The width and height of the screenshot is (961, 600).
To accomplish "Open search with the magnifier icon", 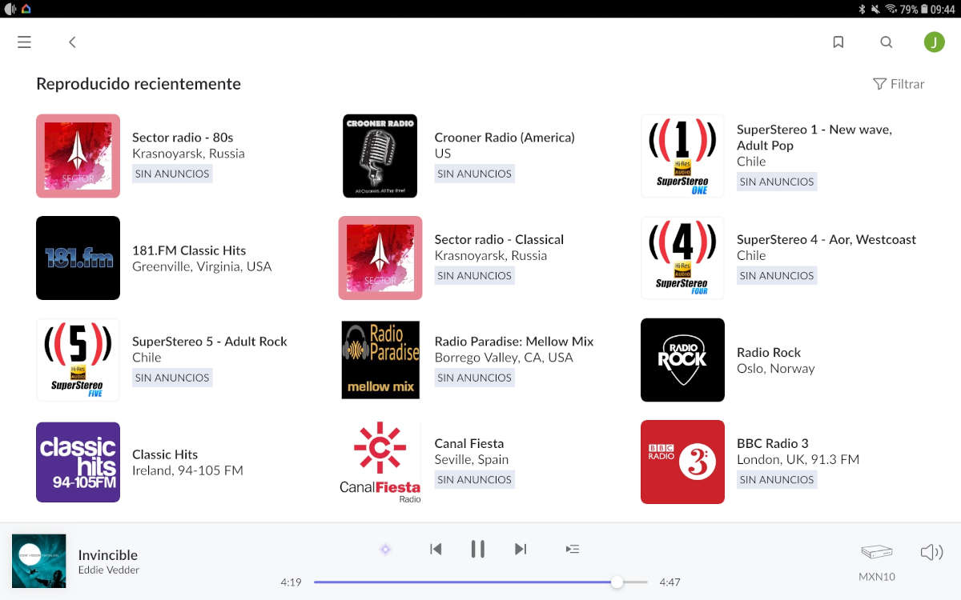I will (887, 42).
